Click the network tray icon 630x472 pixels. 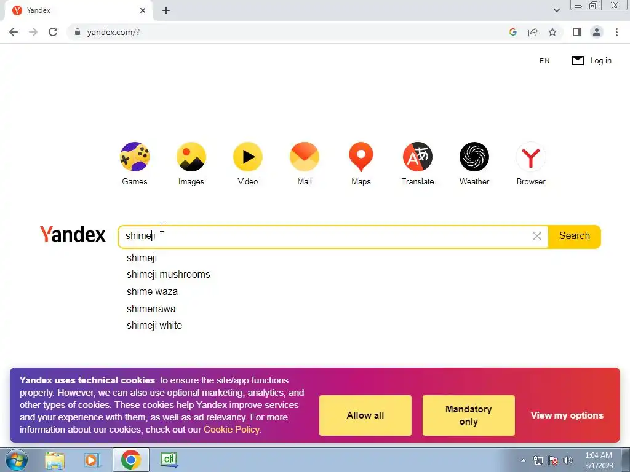coord(538,460)
